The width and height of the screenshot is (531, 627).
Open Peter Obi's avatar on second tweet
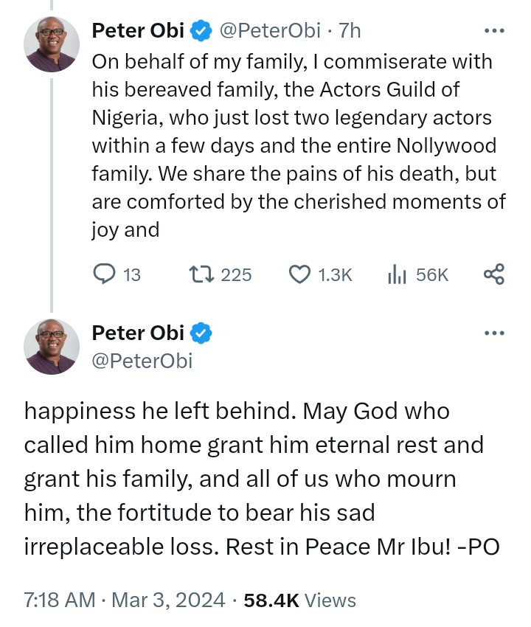tap(52, 347)
